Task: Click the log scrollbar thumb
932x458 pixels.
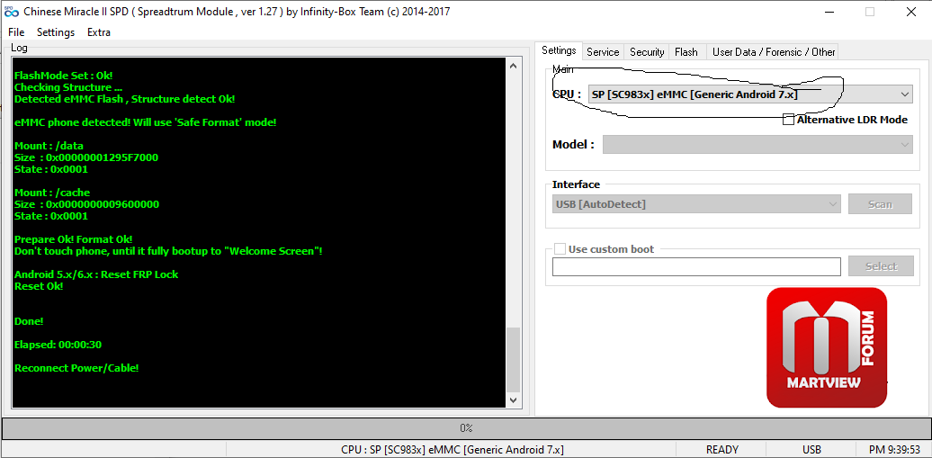Action: click(x=514, y=359)
